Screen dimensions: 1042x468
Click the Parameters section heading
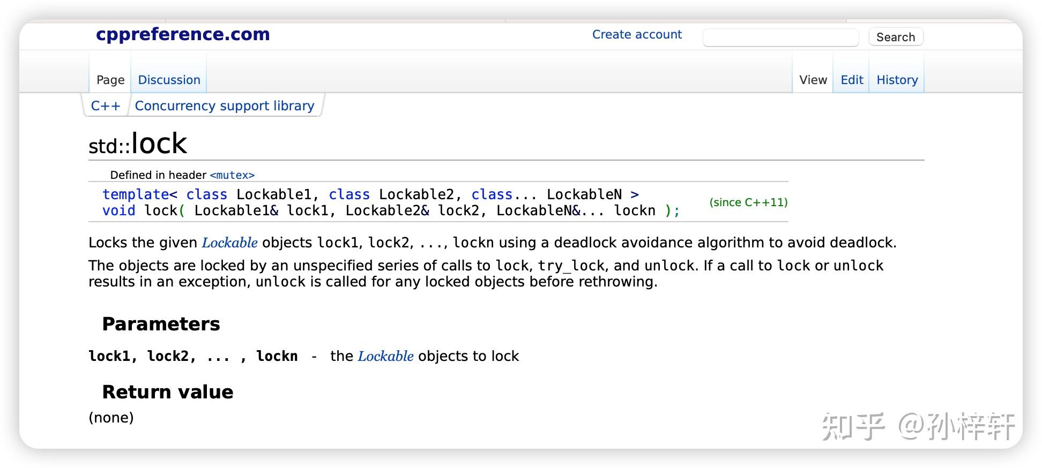pyautogui.click(x=161, y=324)
